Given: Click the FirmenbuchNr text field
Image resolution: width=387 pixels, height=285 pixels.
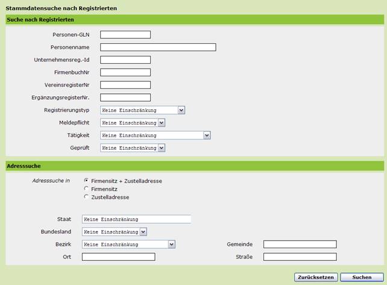Looking at the screenshot, I should pyautogui.click(x=125, y=72).
